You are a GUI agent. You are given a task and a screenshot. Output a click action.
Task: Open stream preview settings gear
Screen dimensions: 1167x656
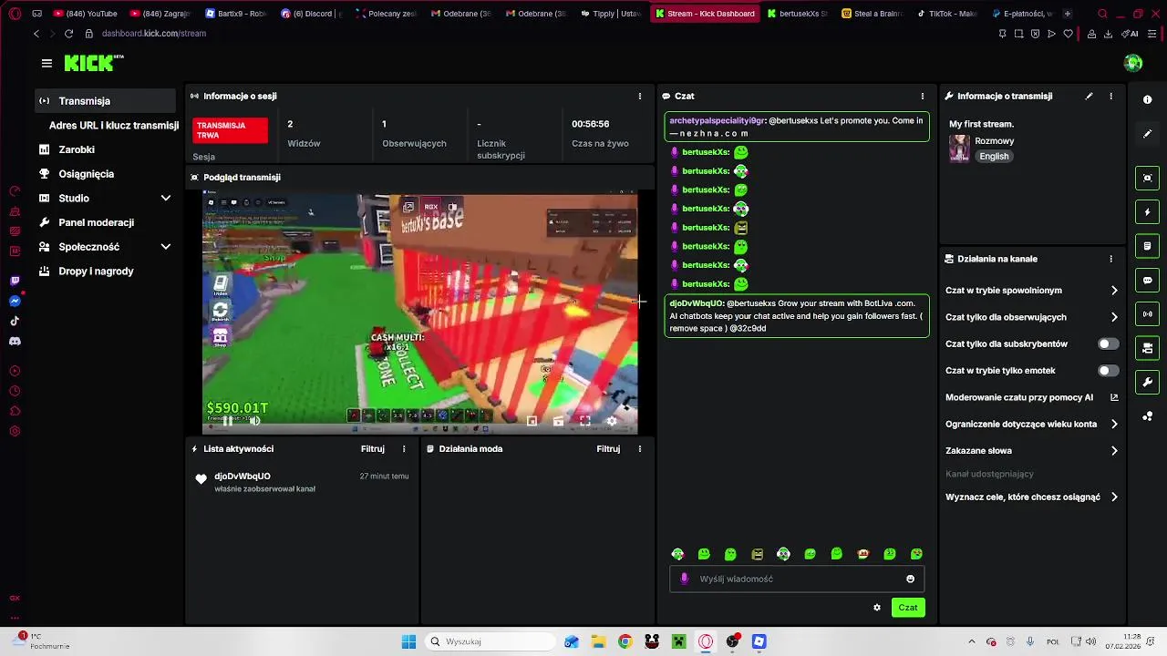point(612,421)
